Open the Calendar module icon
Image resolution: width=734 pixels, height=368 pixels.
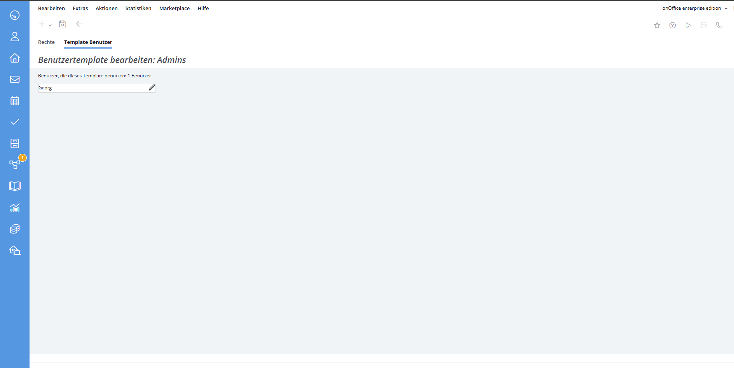[x=15, y=101]
